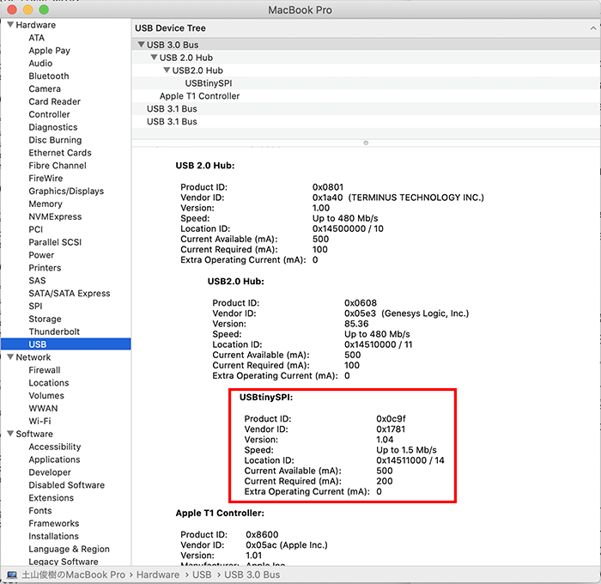Click the TERMINUS TECHNOLOGY INC. vendor text
This screenshot has height=584, width=601.
pyautogui.click(x=416, y=198)
